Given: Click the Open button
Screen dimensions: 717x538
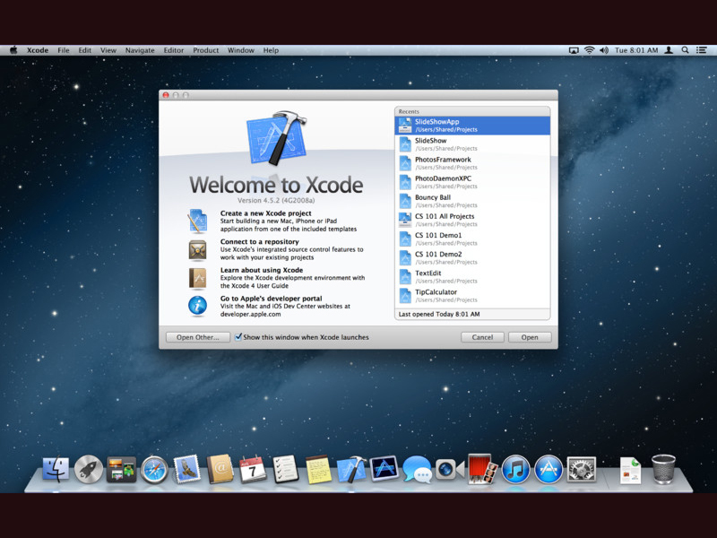Looking at the screenshot, I should tap(530, 337).
